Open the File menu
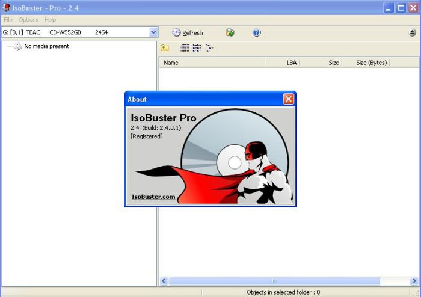Viewport: 421px width, 297px height. coord(8,20)
